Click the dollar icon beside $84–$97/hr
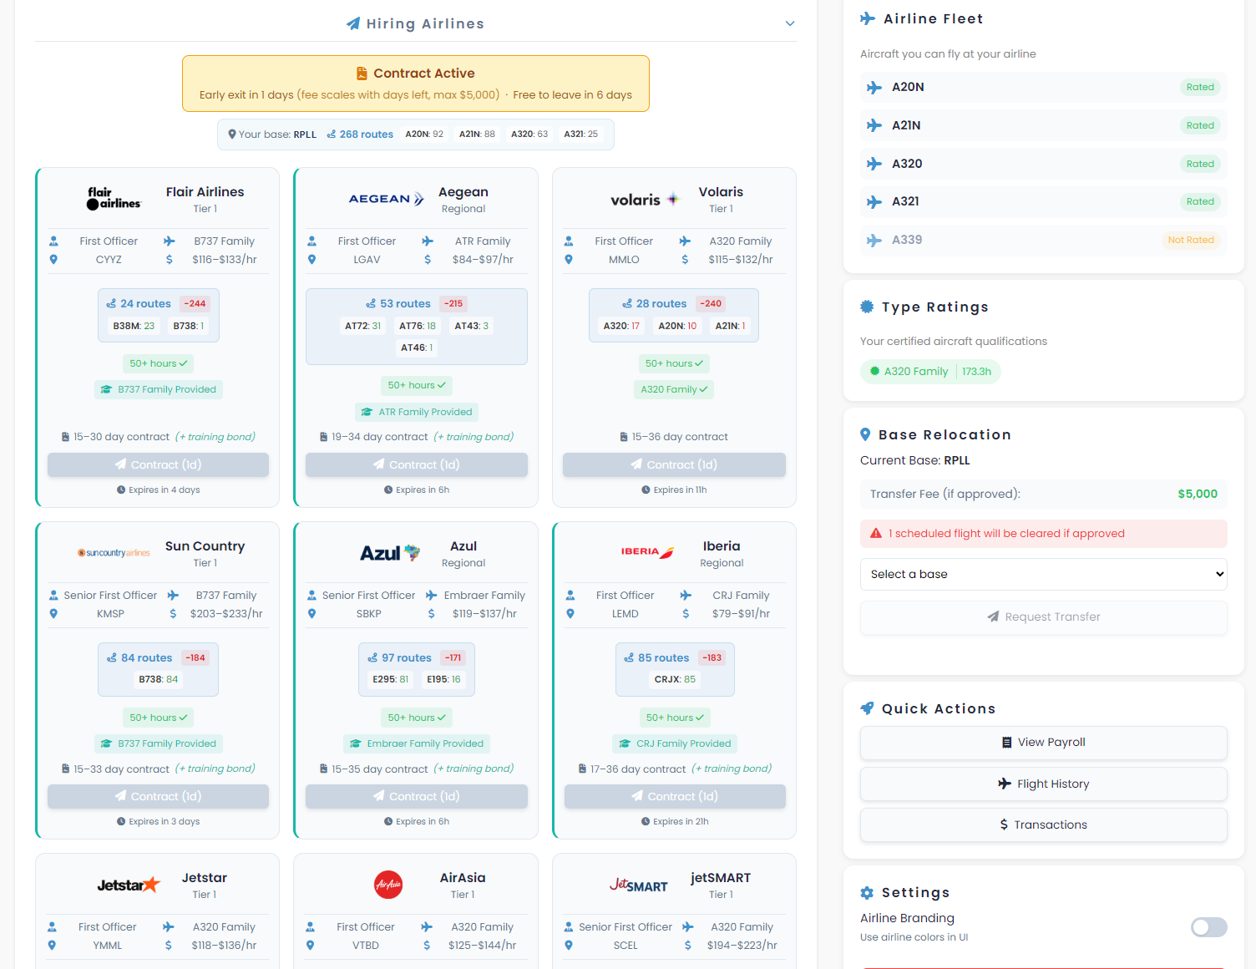Image resolution: width=1256 pixels, height=969 pixels. [428, 260]
